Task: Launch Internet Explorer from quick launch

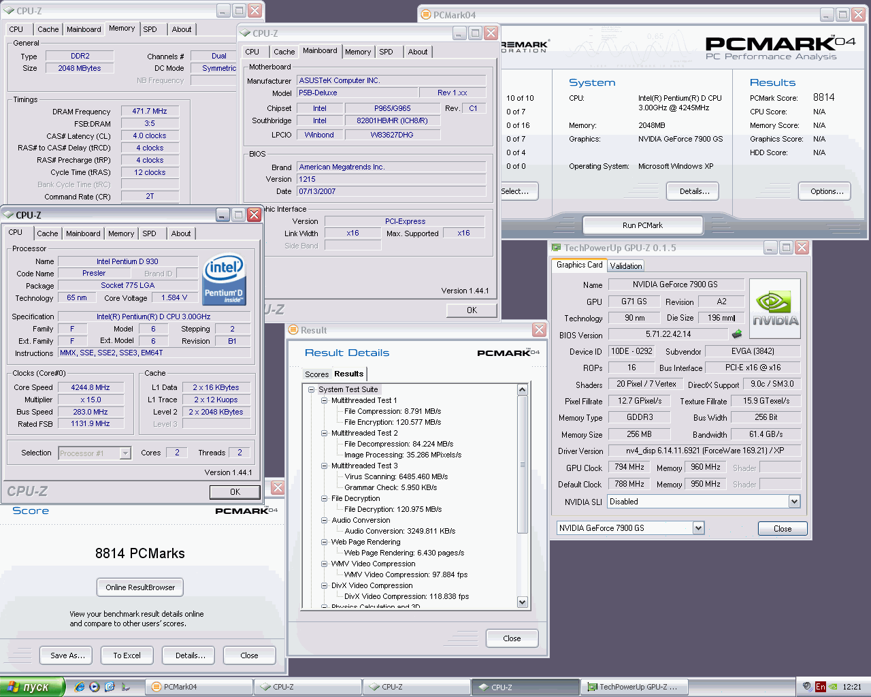Action: coord(80,687)
